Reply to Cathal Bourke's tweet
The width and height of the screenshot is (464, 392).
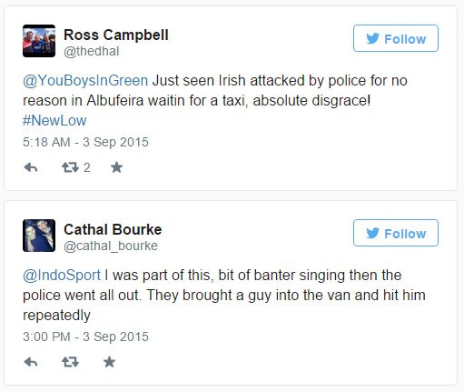[x=31, y=362]
